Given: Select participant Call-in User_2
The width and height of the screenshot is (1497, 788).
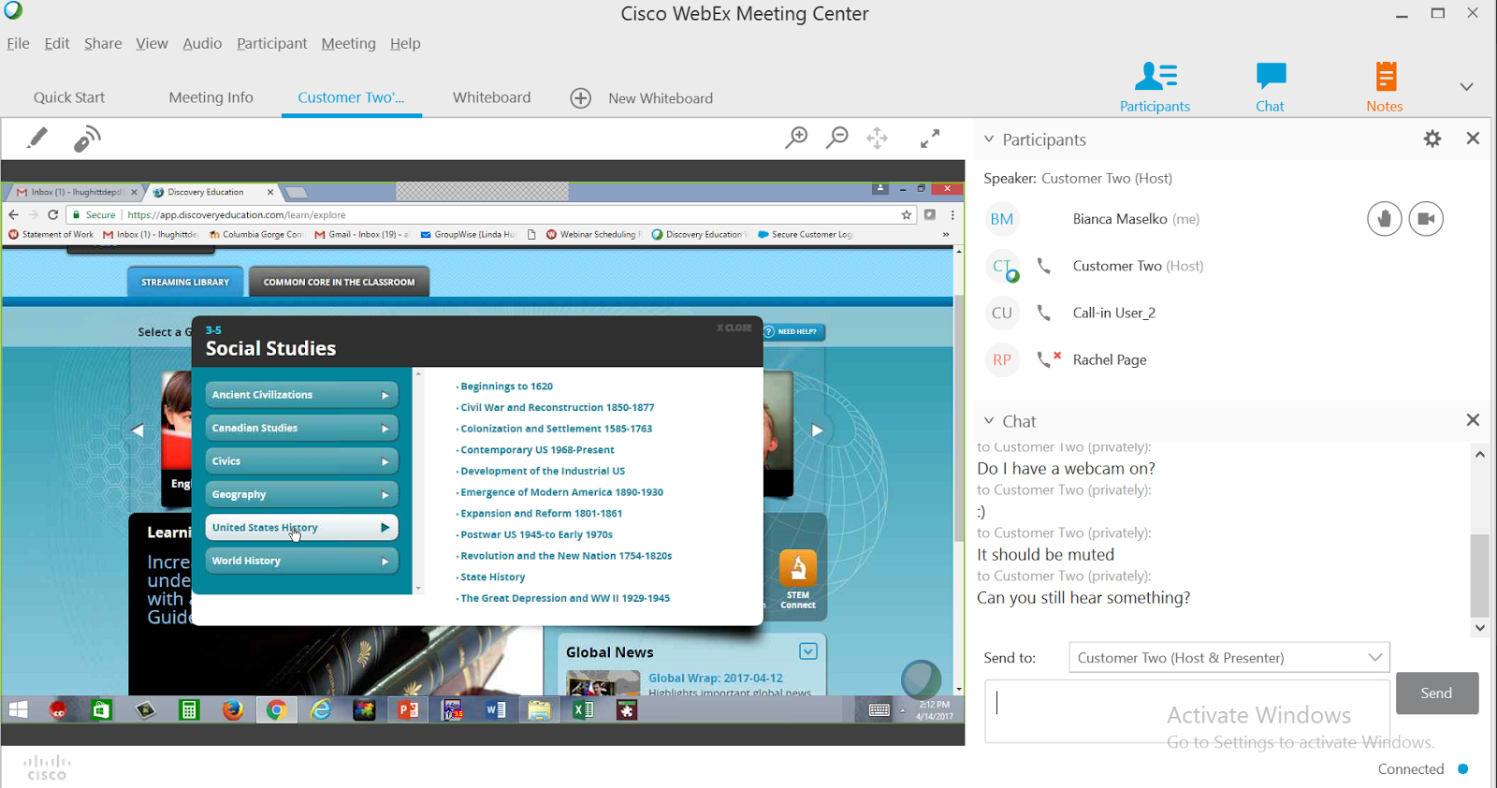Looking at the screenshot, I should coord(1113,313).
